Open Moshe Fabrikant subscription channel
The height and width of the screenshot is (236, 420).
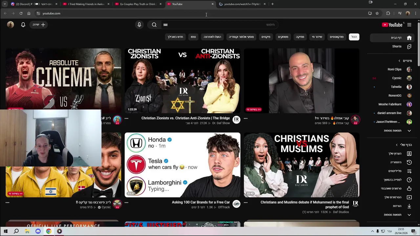[x=391, y=104]
